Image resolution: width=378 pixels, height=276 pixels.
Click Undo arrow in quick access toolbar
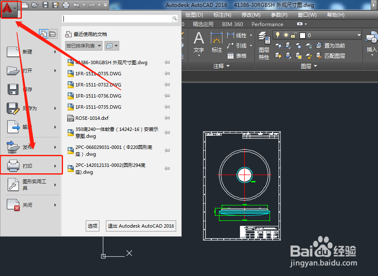[76, 5]
